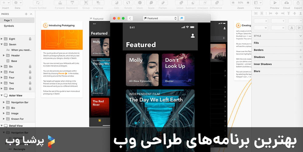The width and height of the screenshot is (303, 152).
Task: Collapse the Actor View artboard
Action: [2, 95]
